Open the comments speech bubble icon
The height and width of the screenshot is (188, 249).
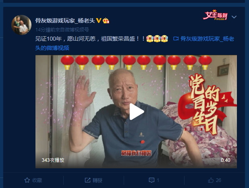(x=151, y=180)
